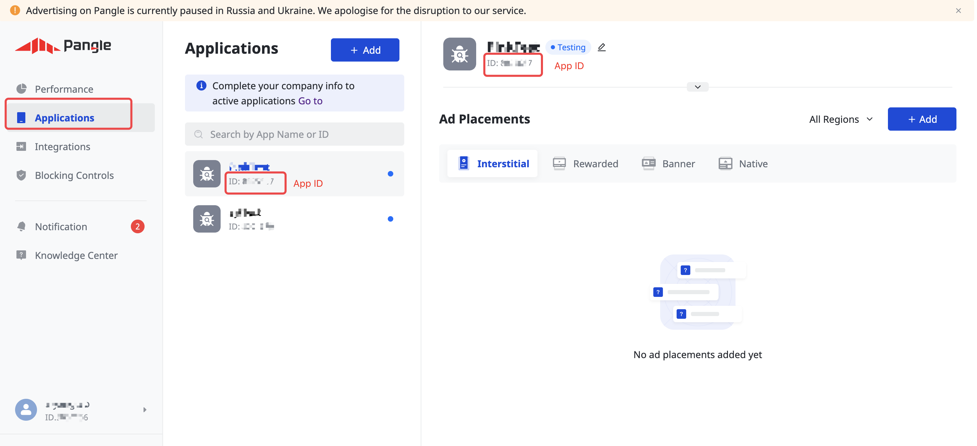The image size is (977, 446).
Task: Add a new ad placement
Action: click(x=921, y=119)
